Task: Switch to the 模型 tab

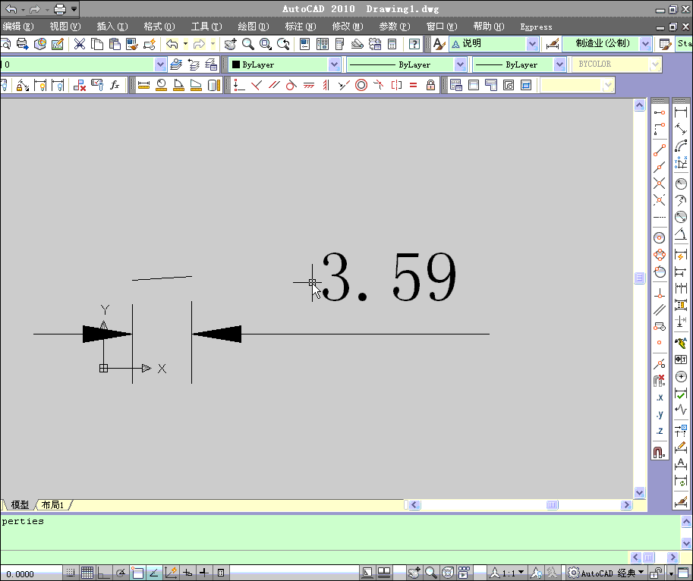Action: [x=20, y=504]
